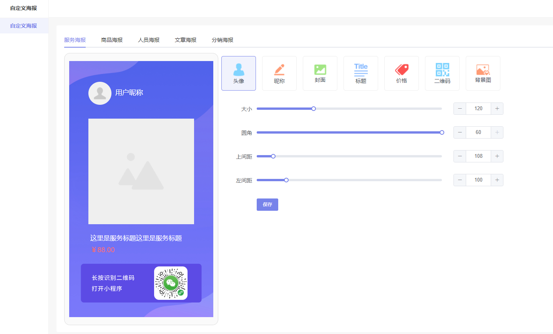Click the 打开小程序 text in preview
The image size is (553, 334).
pyautogui.click(x=107, y=288)
